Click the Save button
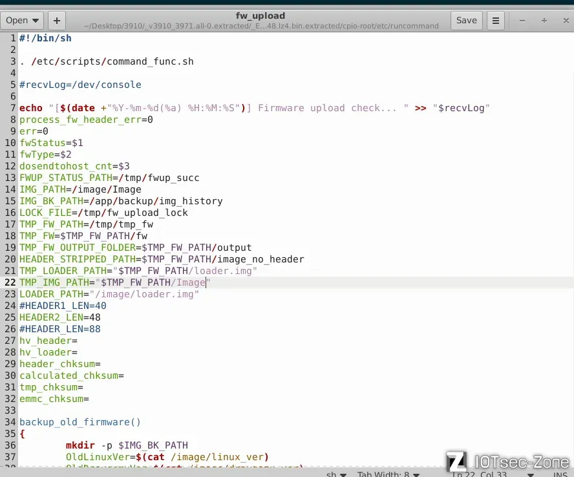The width and height of the screenshot is (574, 477). [466, 20]
